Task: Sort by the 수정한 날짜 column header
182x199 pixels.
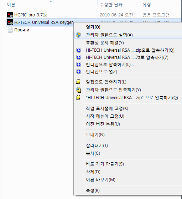Action: point(119,5)
